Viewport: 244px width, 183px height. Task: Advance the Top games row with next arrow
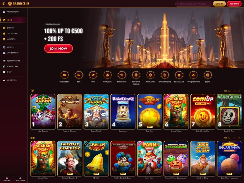click(x=239, y=91)
